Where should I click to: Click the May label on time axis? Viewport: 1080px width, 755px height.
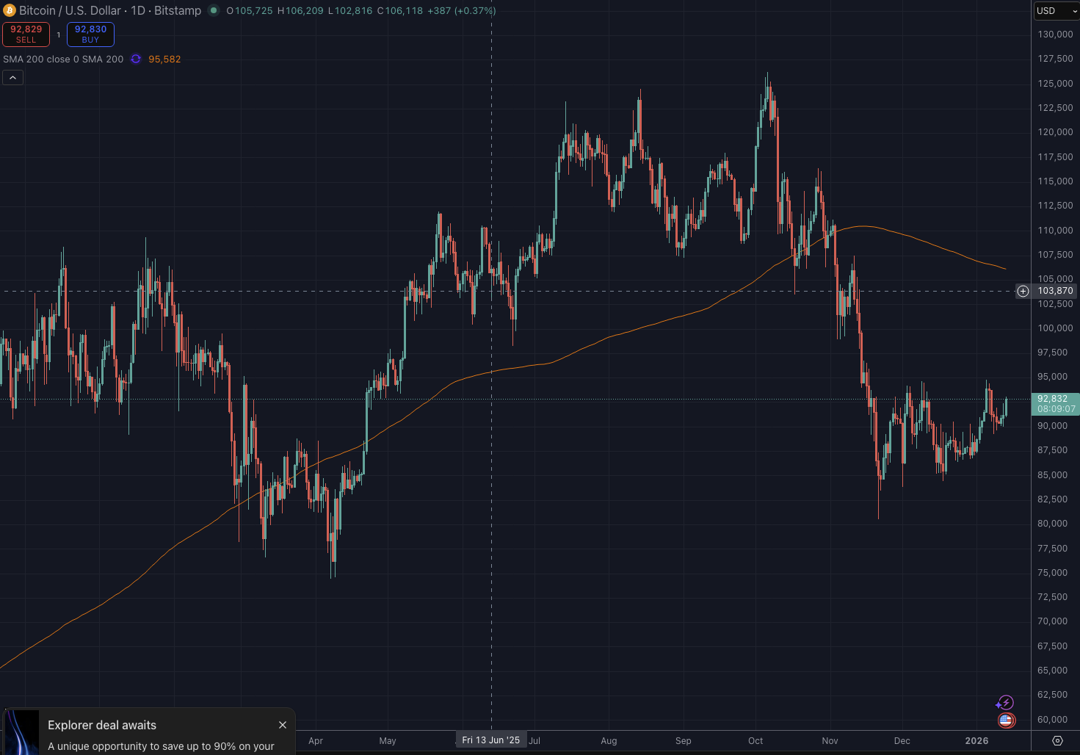pos(388,741)
